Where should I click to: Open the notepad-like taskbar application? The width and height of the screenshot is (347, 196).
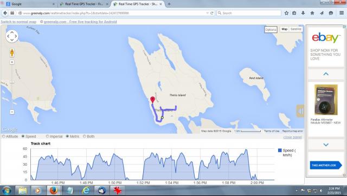click(x=70, y=191)
